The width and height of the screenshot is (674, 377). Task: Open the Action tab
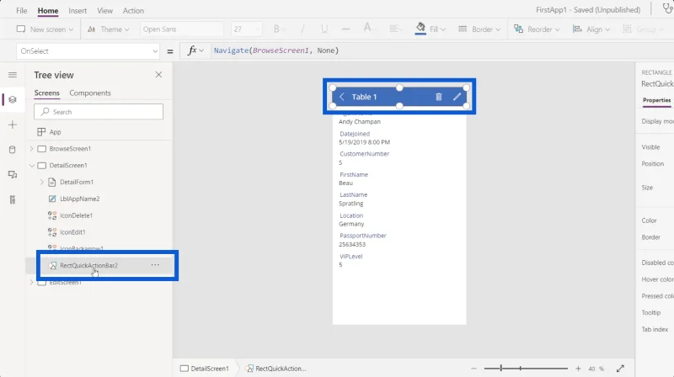point(133,10)
